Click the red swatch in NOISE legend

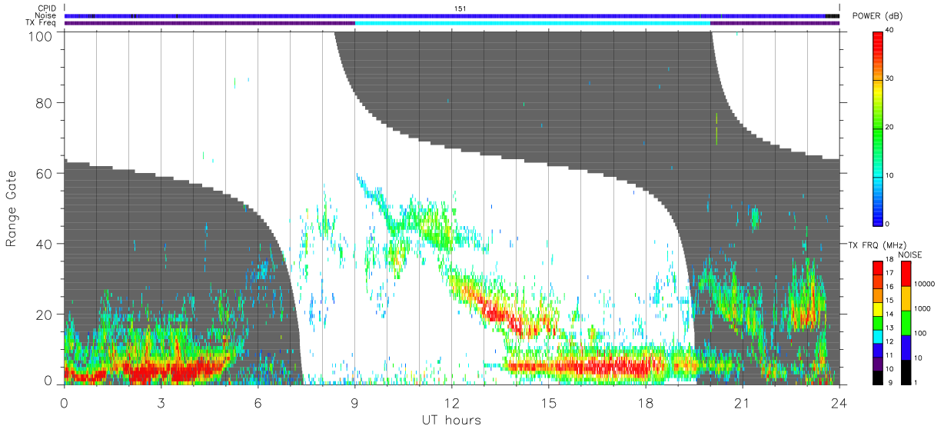[906, 274]
